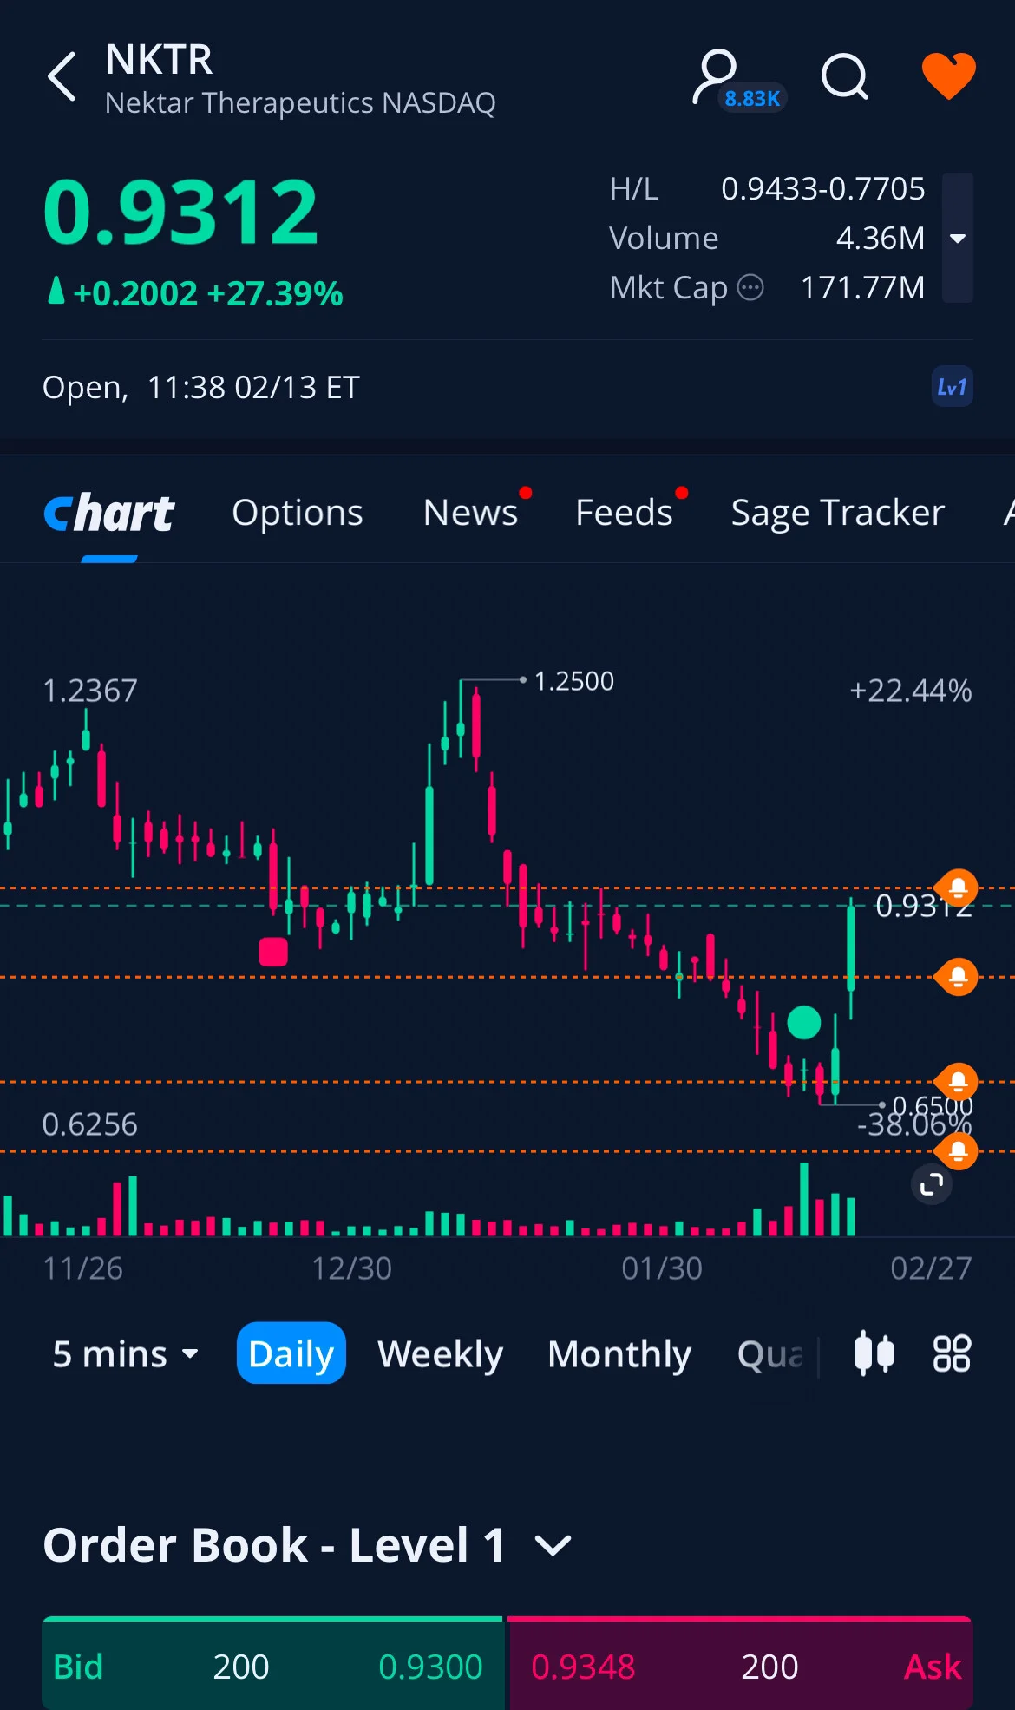Select the Chart tab

(x=109, y=513)
